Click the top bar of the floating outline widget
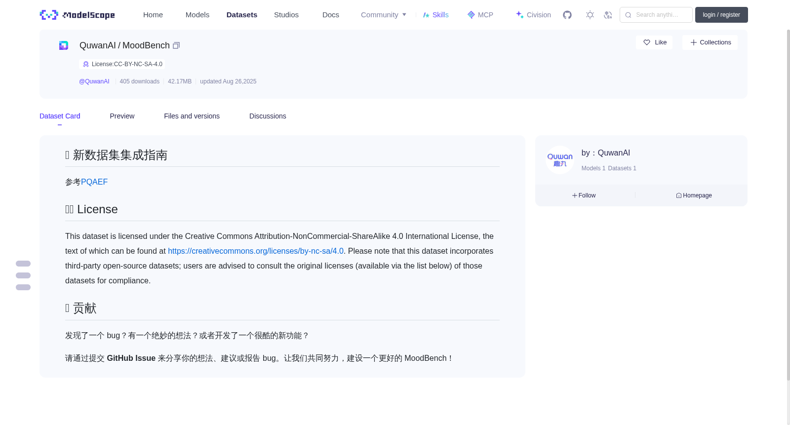790x425 pixels. click(23, 264)
